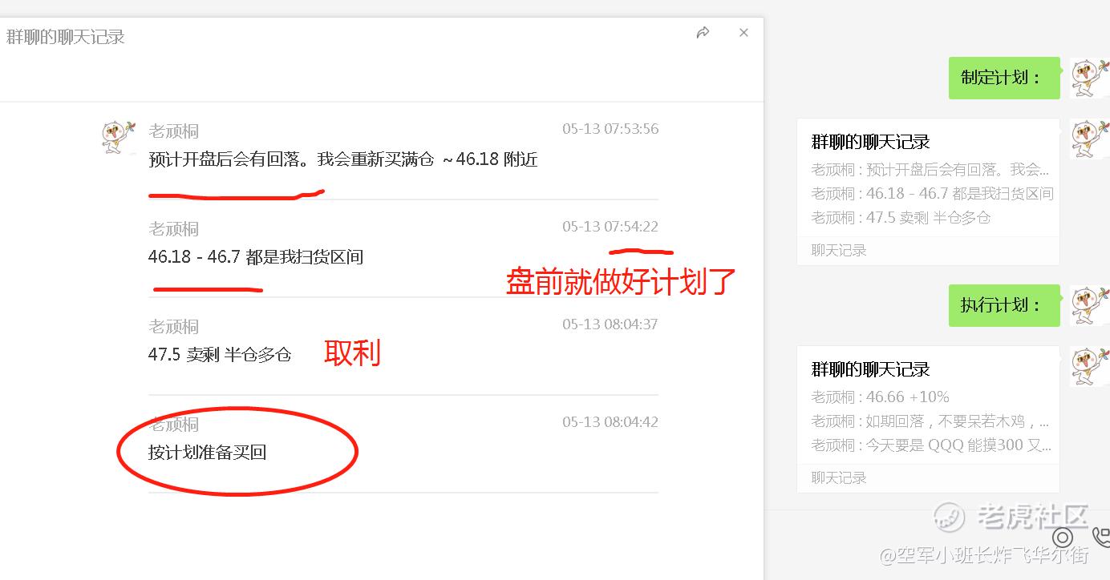This screenshot has height=580, width=1110.
Task: Click 老顽桐 avatar in chat record popup
Action: click(x=119, y=138)
